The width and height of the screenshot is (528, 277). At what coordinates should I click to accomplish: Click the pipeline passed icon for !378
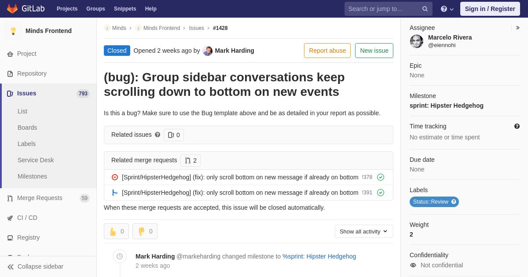pyautogui.click(x=381, y=177)
